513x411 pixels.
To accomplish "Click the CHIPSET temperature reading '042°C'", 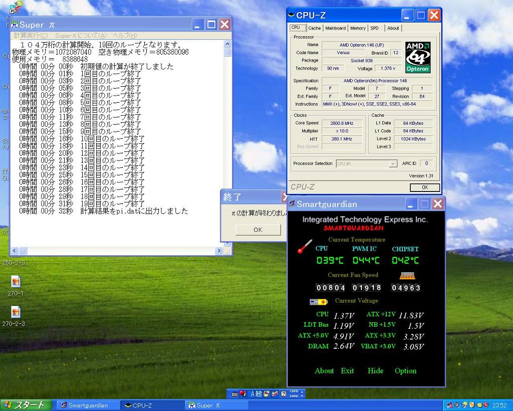I will pyautogui.click(x=405, y=261).
